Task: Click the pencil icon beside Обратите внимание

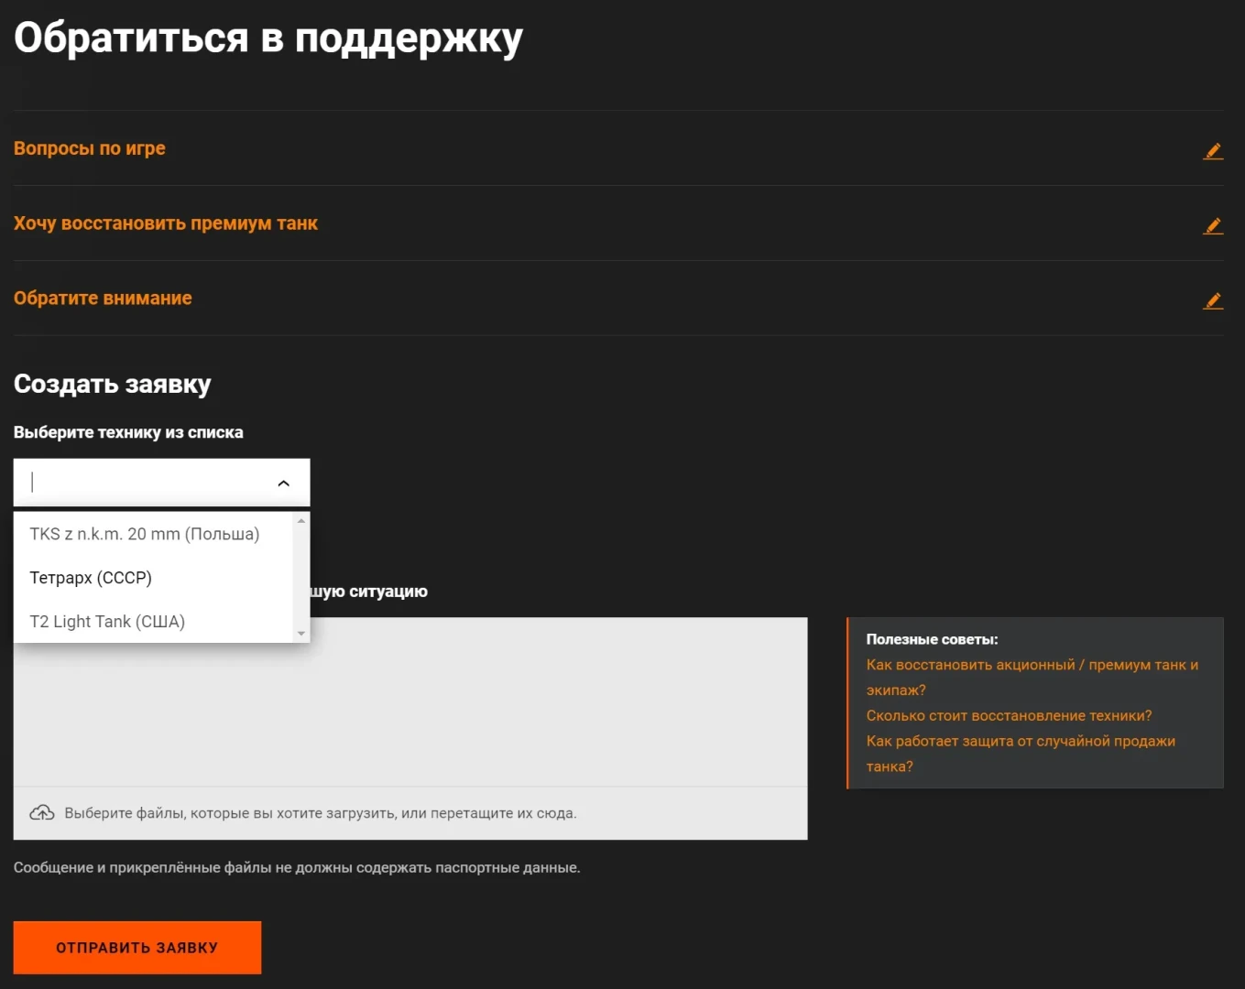Action: click(1213, 300)
